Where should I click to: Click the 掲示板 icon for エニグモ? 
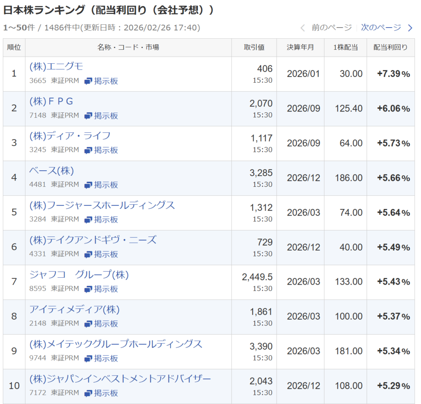click(x=88, y=81)
